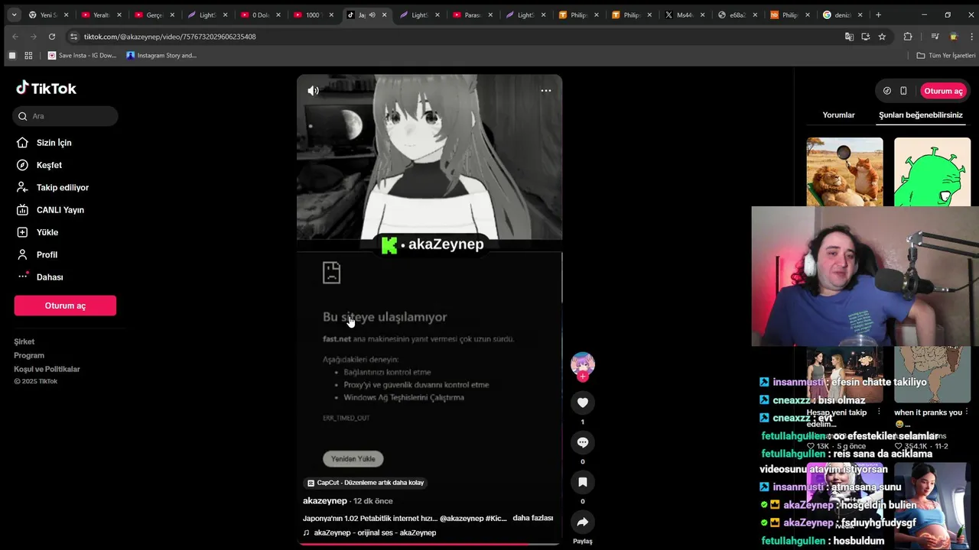Click the address bar URL
The width and height of the screenshot is (979, 550).
(170, 37)
